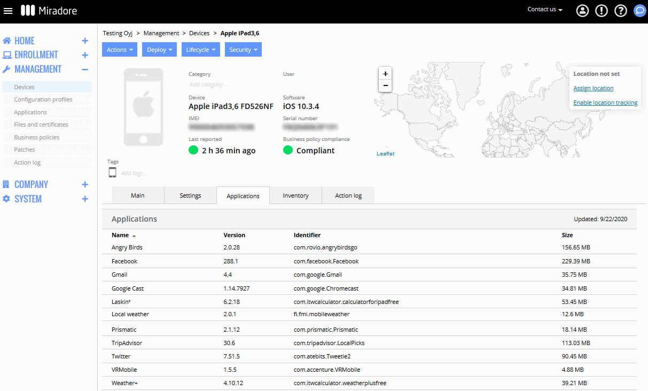Switch to the Main tab
The image size is (648, 391).
[138, 195]
